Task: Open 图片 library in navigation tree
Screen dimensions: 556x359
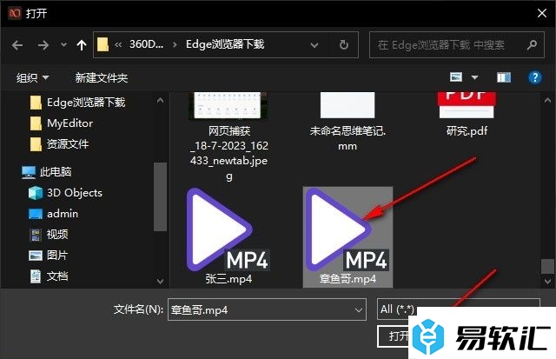Action: click(49, 255)
